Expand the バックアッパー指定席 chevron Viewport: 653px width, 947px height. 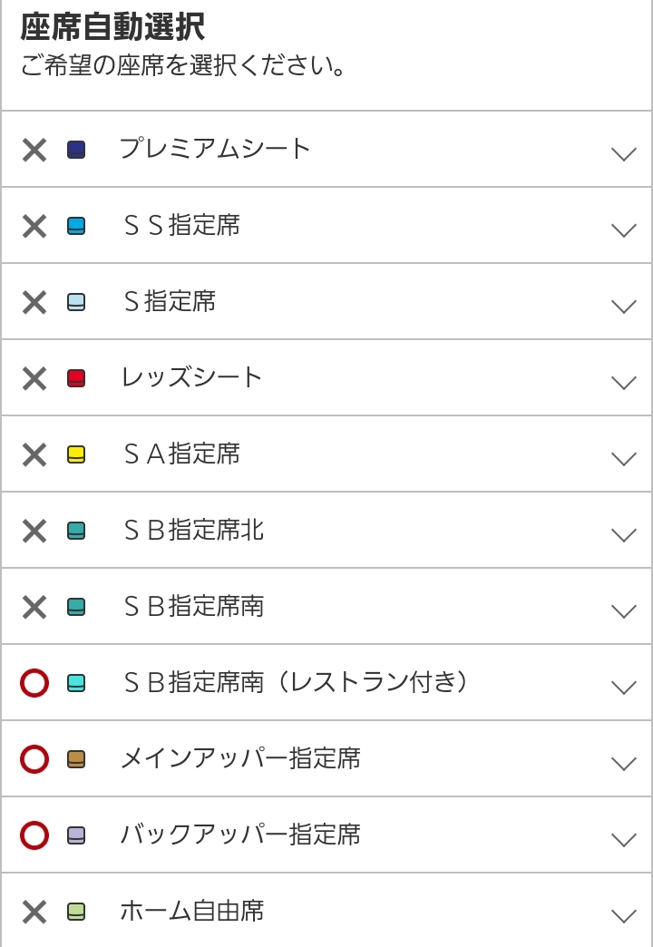tap(623, 839)
